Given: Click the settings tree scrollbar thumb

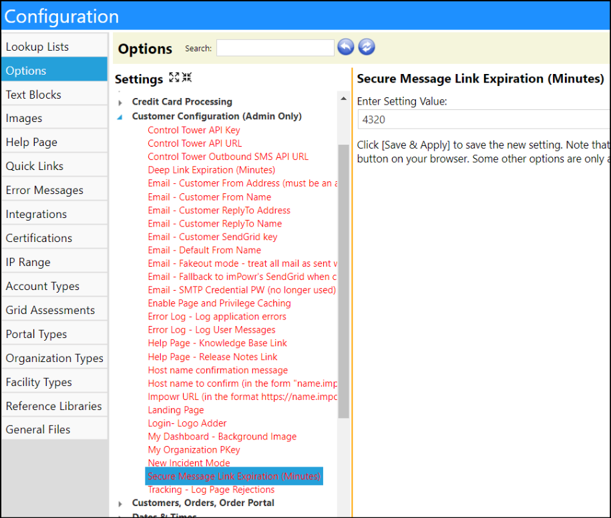Looking at the screenshot, I should [x=343, y=281].
